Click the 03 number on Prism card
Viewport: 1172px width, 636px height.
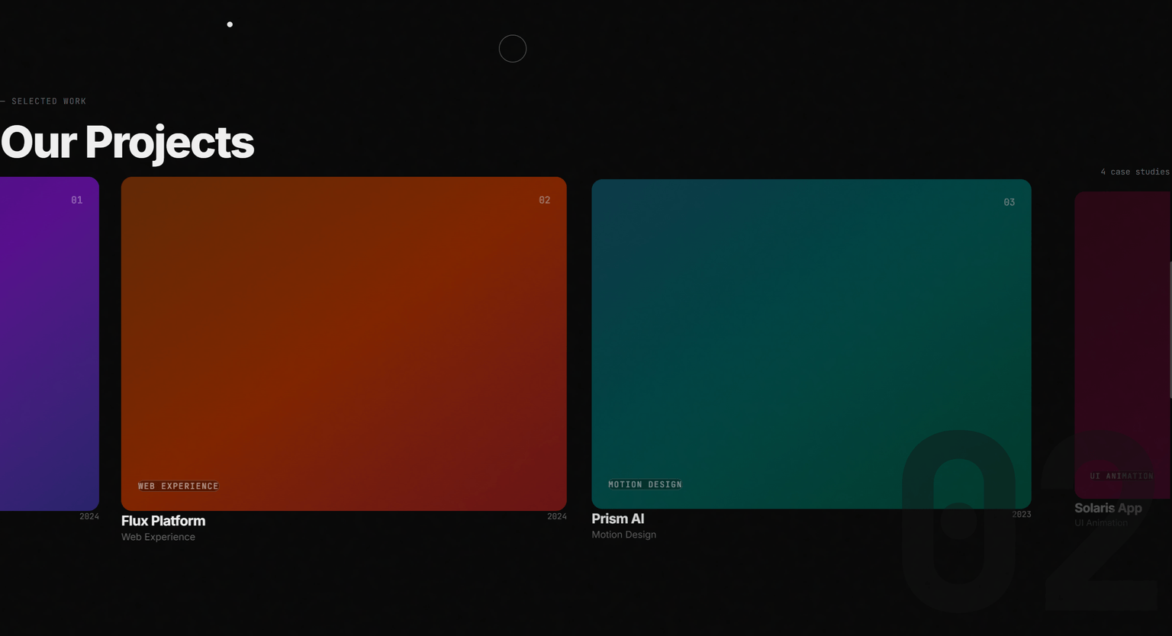pos(1009,202)
